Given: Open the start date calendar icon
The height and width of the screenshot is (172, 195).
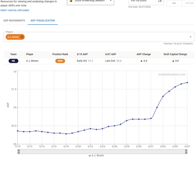Looking at the screenshot, I should pyautogui.click(x=160, y=1).
